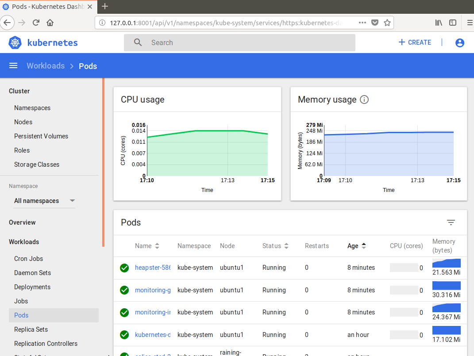Click monitoring-g memory sparkline 30.316 Mi

click(447, 286)
